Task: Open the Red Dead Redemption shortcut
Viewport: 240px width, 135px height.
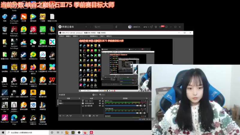Action: click(x=14, y=31)
